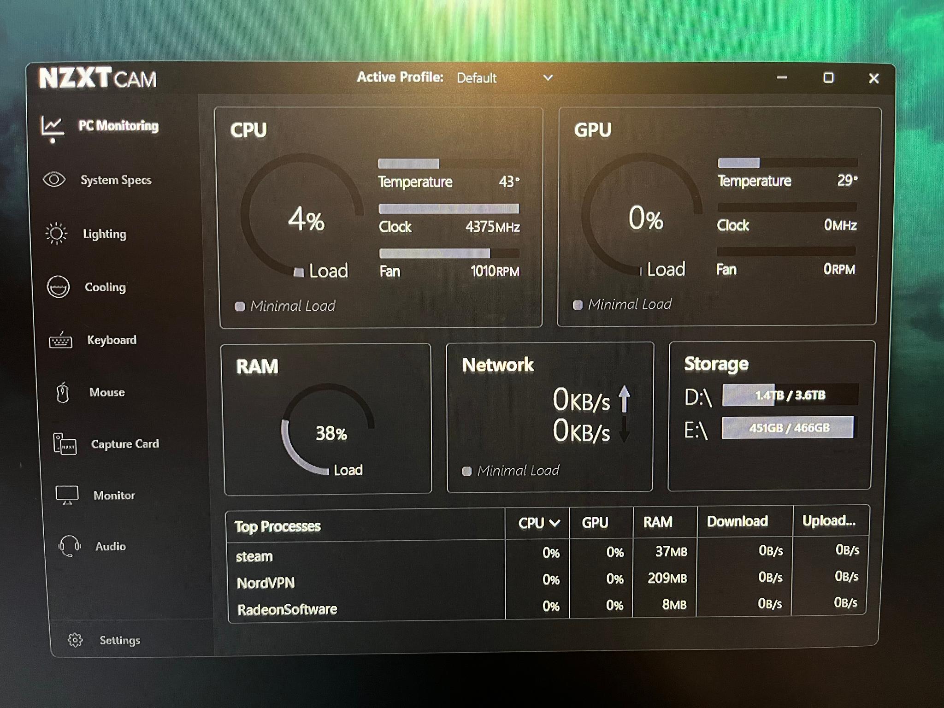Click the Network card title
This screenshot has height=708, width=944.
point(498,365)
